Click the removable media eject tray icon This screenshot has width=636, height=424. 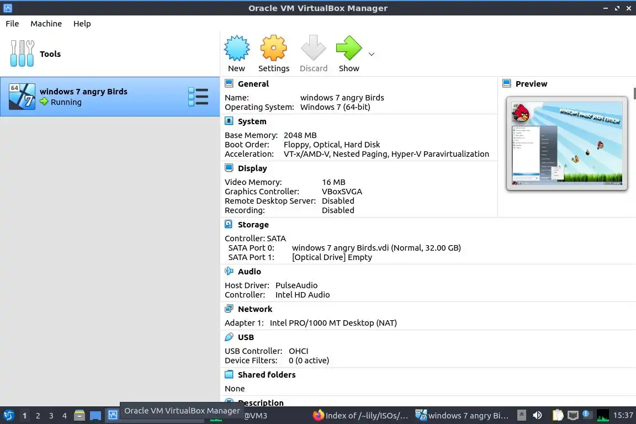pyautogui.click(x=522, y=415)
